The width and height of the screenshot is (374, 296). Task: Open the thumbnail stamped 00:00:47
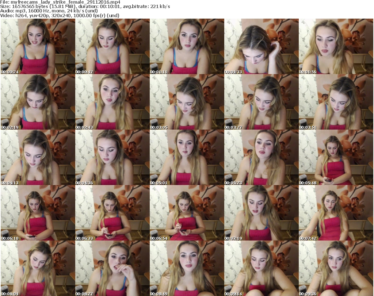(112, 46)
